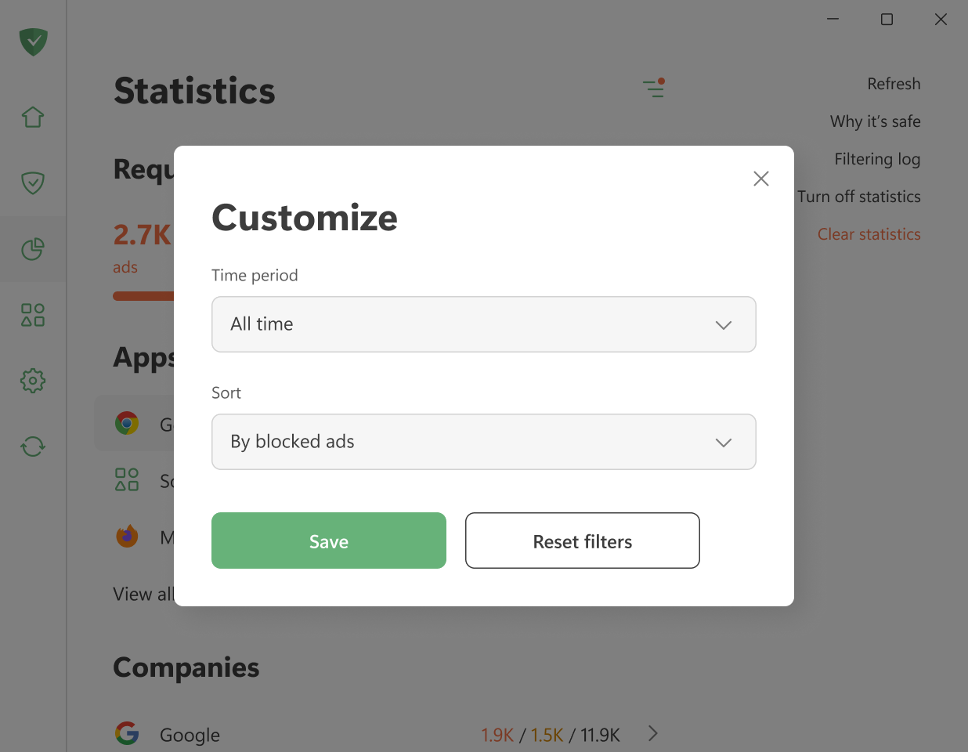Click the Google logo under Companies

tap(126, 733)
